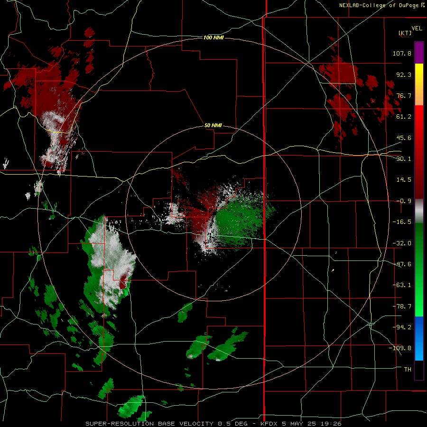Select the 61.2 velocity scale value
The image size is (427, 427).
tap(404, 117)
